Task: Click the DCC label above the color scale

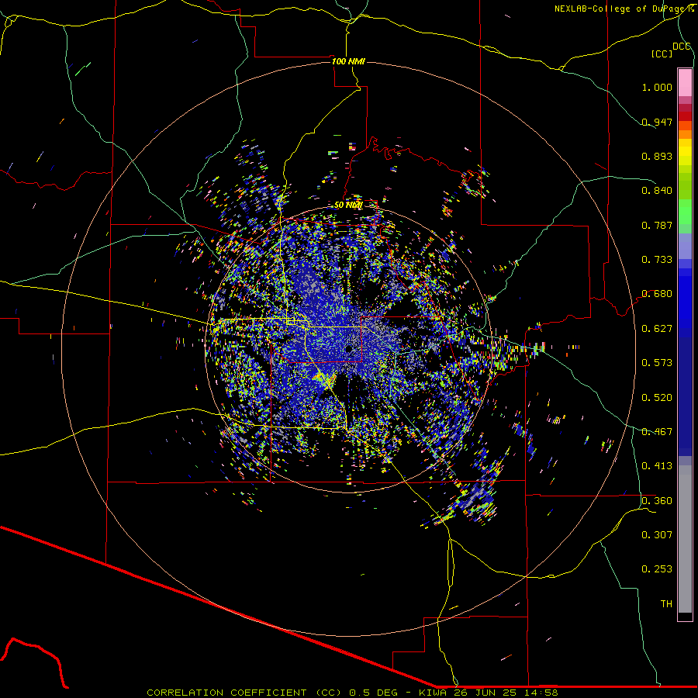Action: pos(682,47)
